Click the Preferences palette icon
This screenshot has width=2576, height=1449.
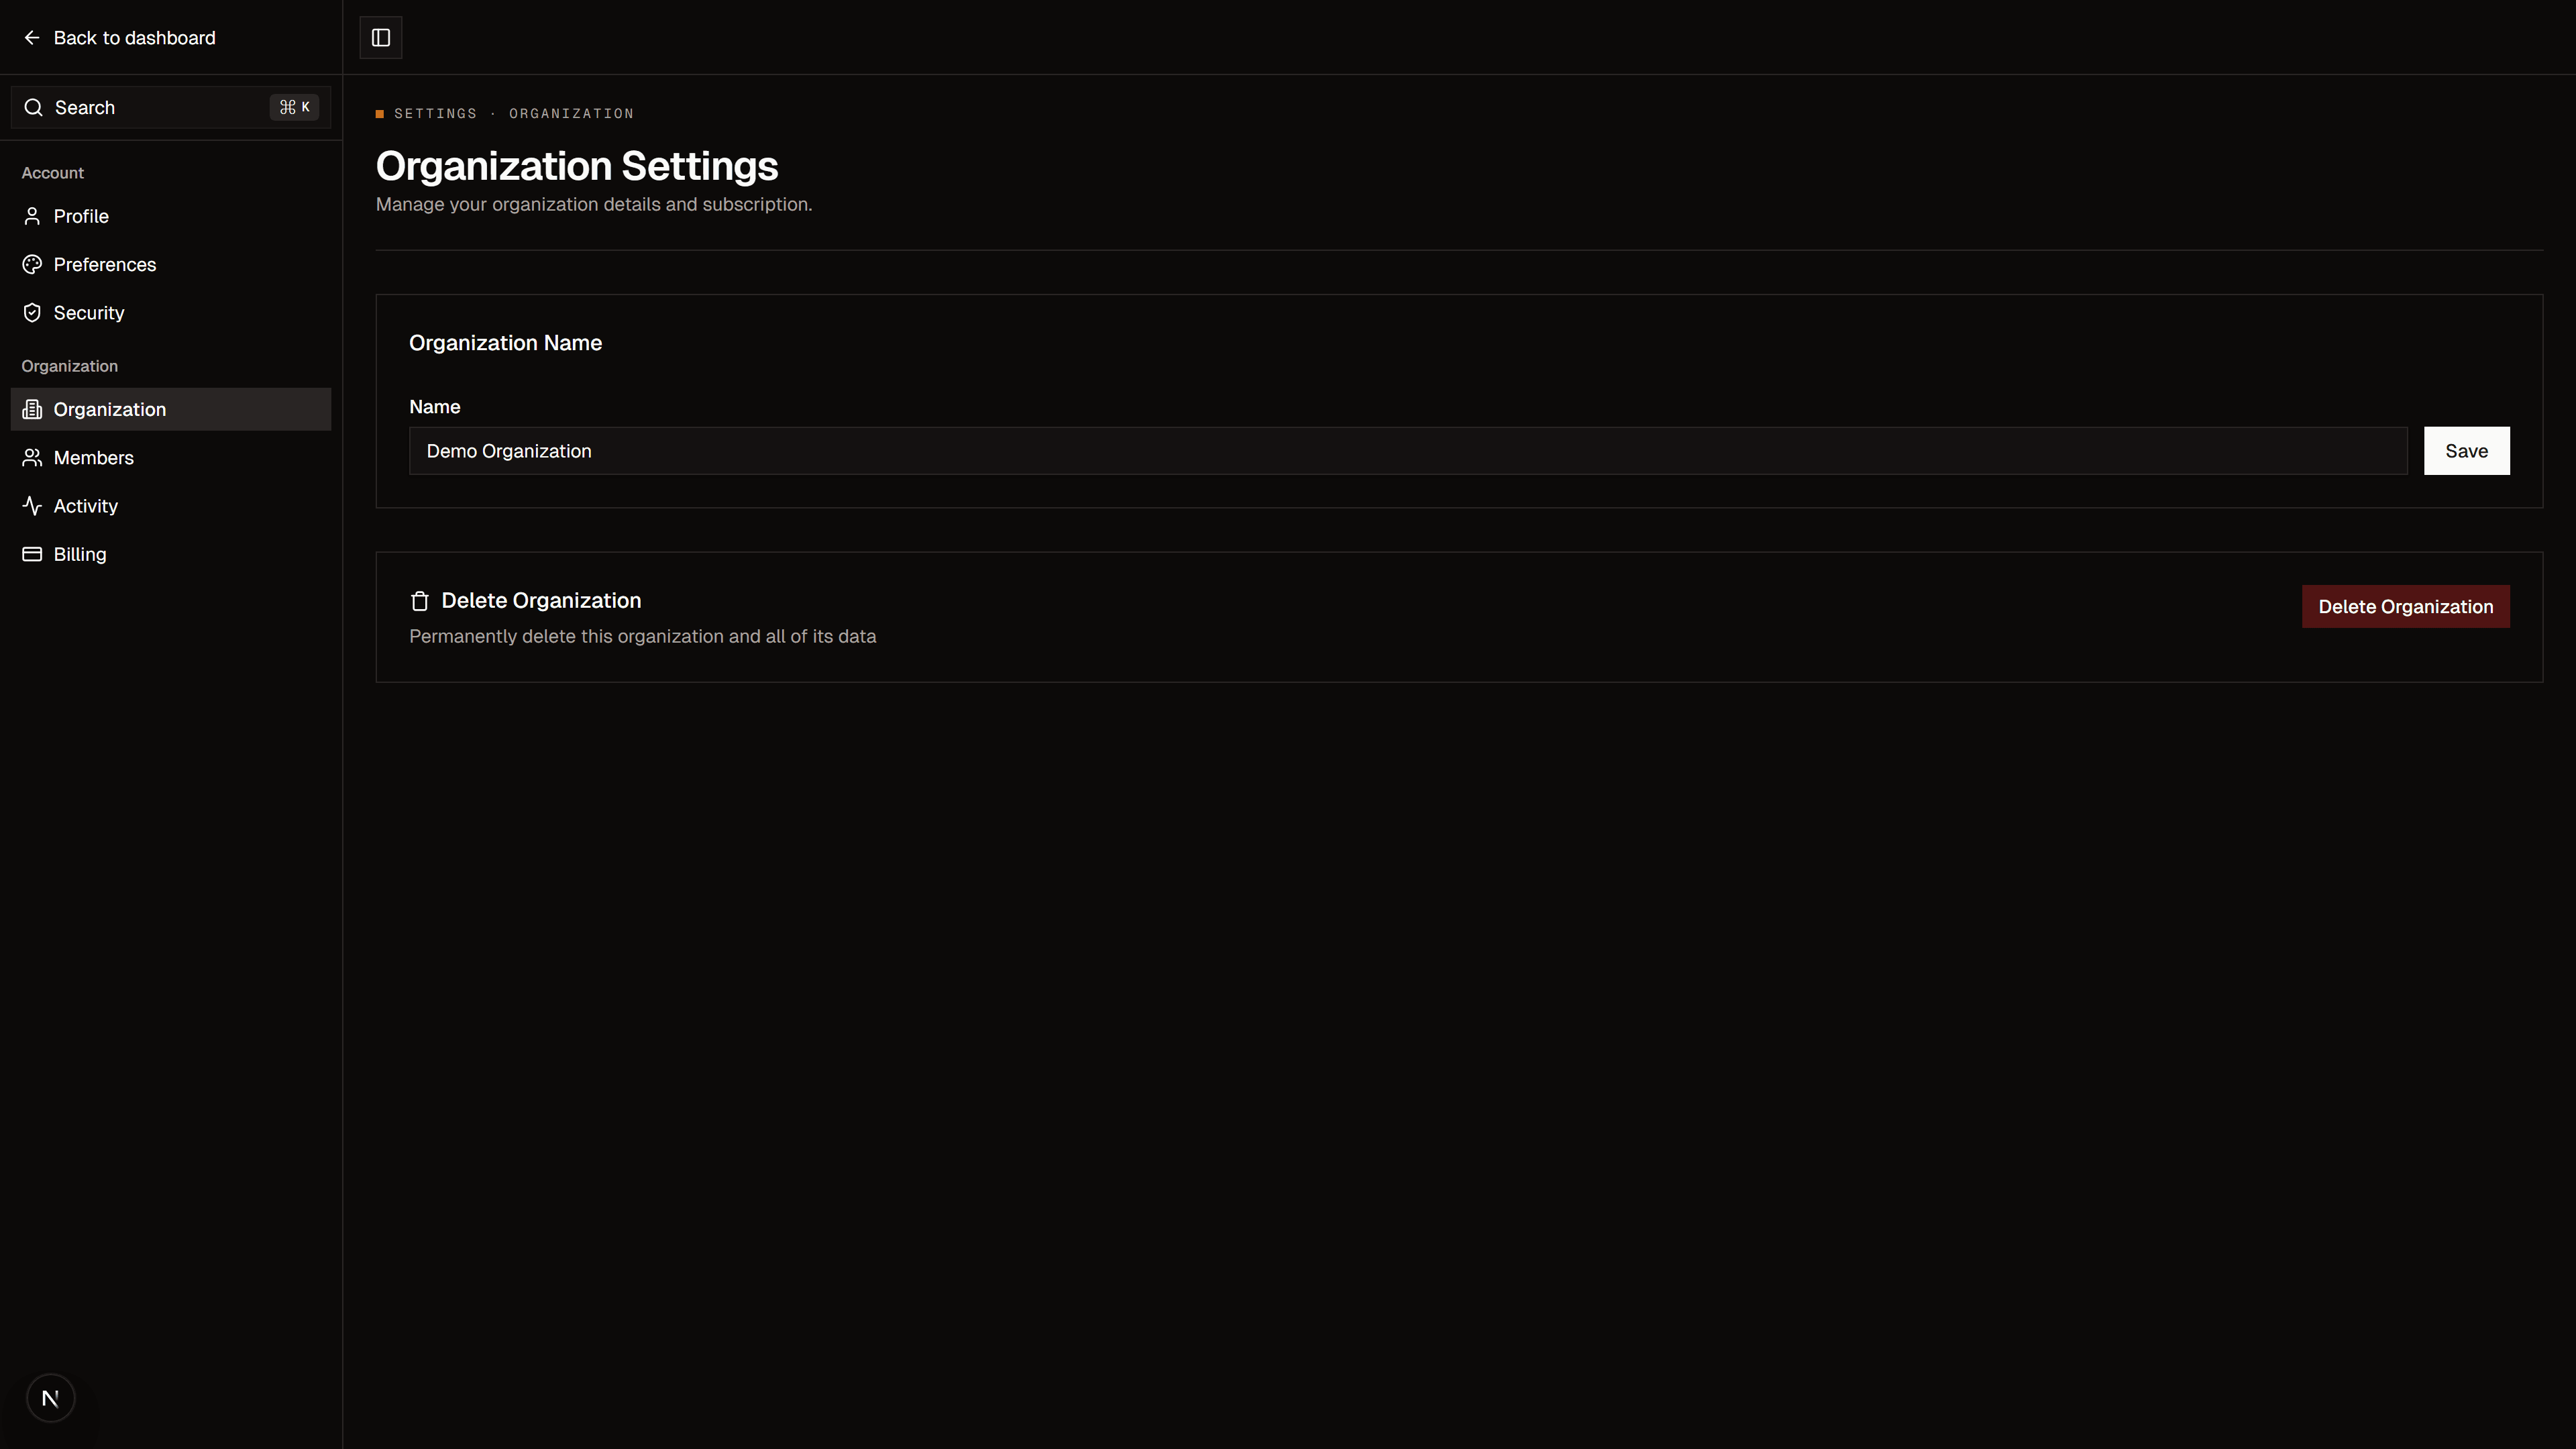[32, 264]
